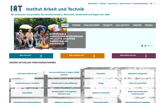Open the PROJEKTE menu

click(108, 25)
